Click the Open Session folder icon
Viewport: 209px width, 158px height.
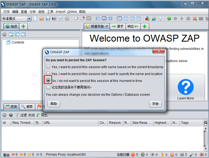pos(42,19)
